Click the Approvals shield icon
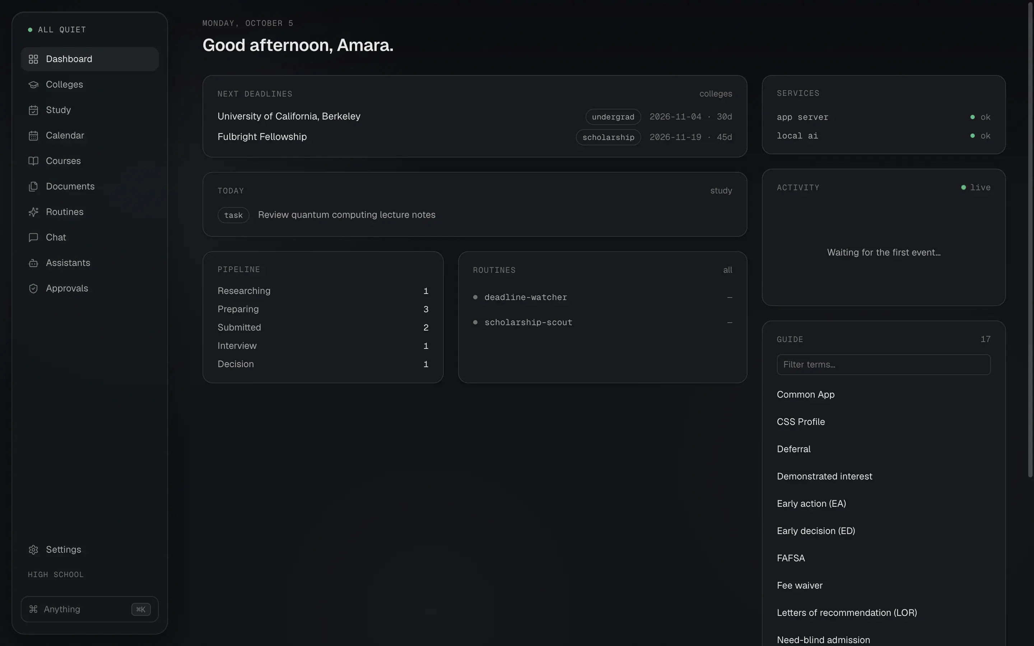The width and height of the screenshot is (1034, 646). [x=33, y=289]
